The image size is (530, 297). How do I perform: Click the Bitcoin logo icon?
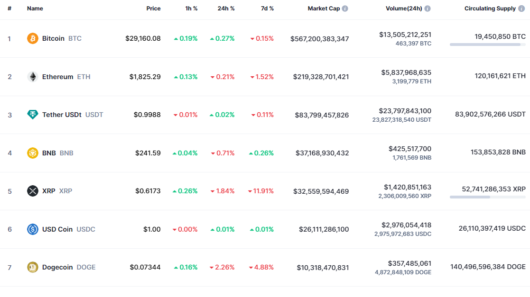coord(32,38)
